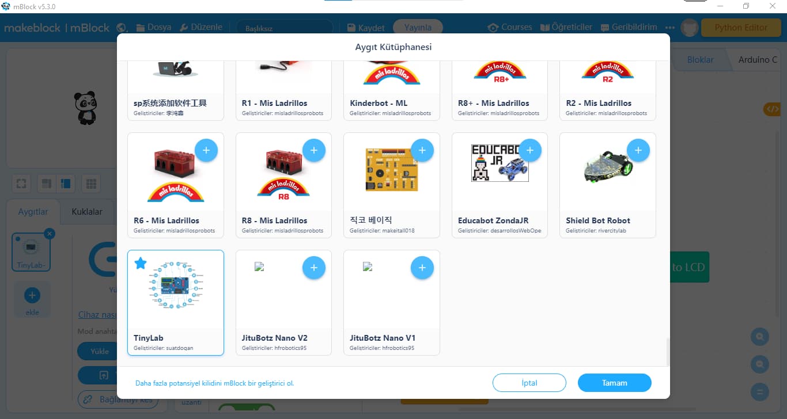Open the language globe icon
Viewport: 787px width, 419px height.
121,28
